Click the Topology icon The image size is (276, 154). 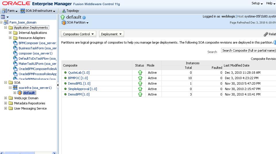pos(64,11)
